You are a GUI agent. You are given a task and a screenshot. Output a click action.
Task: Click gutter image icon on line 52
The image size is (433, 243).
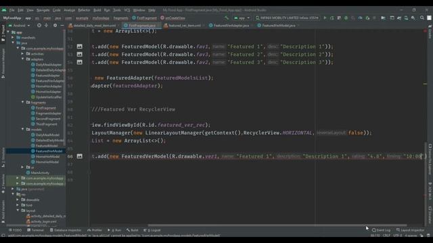(80, 47)
